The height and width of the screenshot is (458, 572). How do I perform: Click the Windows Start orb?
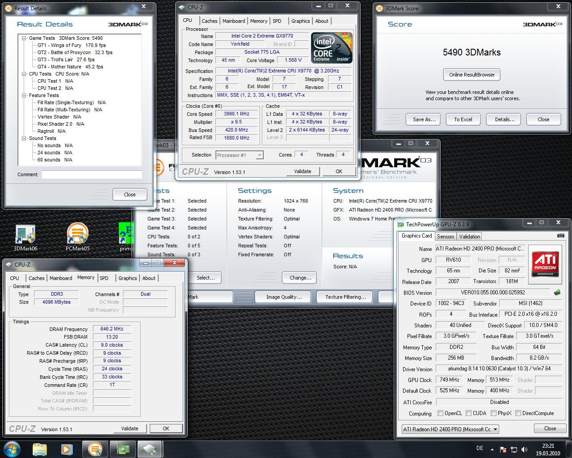coord(12,449)
